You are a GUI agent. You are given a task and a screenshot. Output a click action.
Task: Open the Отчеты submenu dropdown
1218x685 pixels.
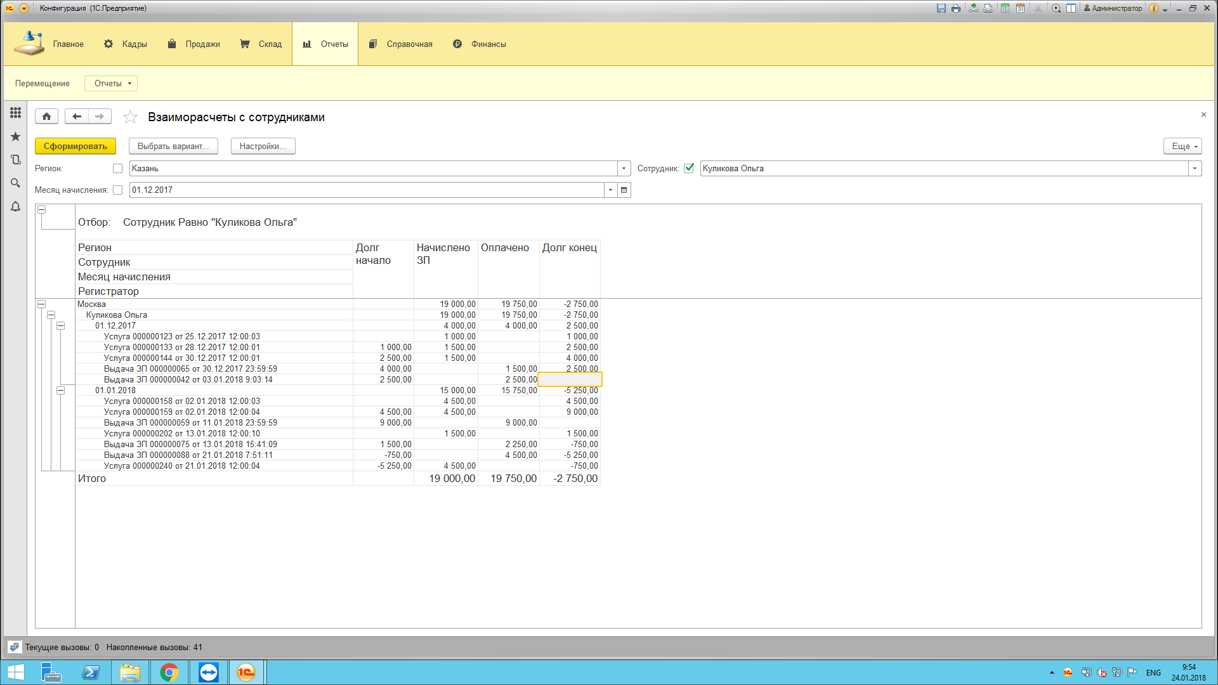pyautogui.click(x=111, y=83)
